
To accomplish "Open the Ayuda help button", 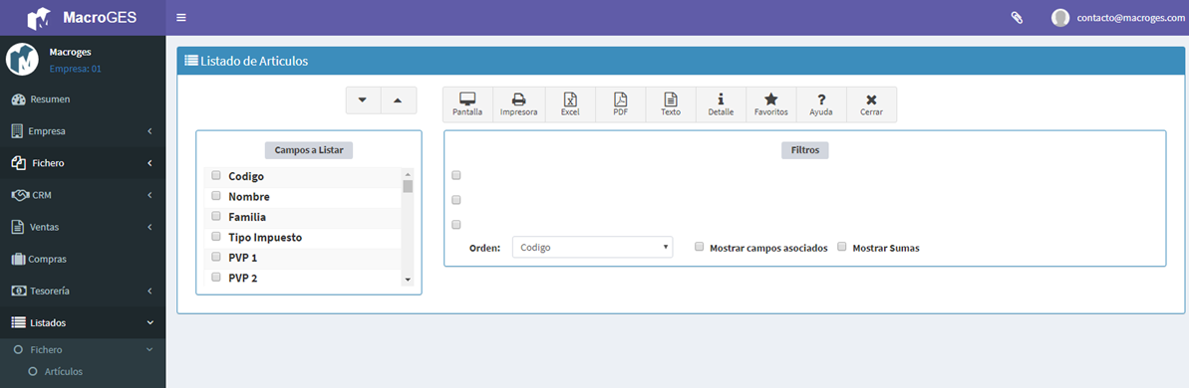I will pyautogui.click(x=821, y=104).
